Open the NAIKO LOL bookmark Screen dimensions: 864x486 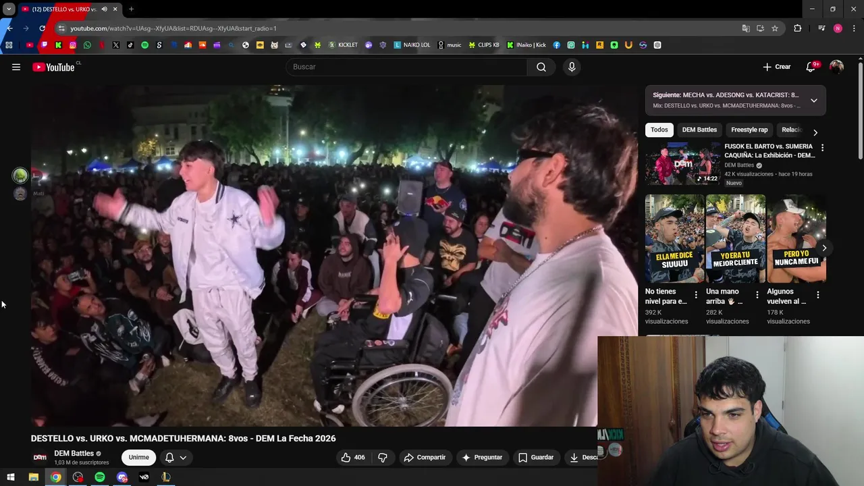point(412,45)
